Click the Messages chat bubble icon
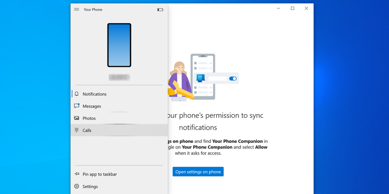The width and height of the screenshot is (389, 194). click(x=77, y=106)
